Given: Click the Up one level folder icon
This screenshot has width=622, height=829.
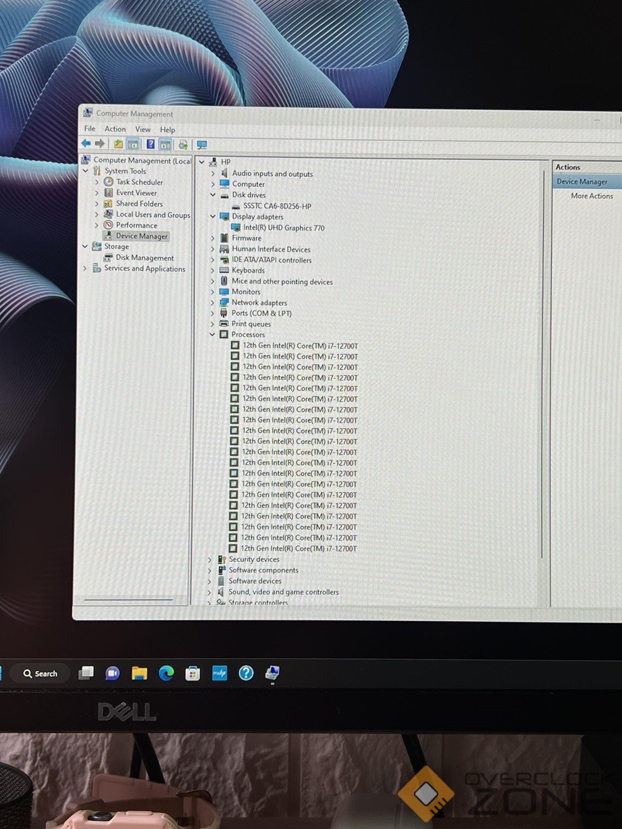Looking at the screenshot, I should point(118,144).
